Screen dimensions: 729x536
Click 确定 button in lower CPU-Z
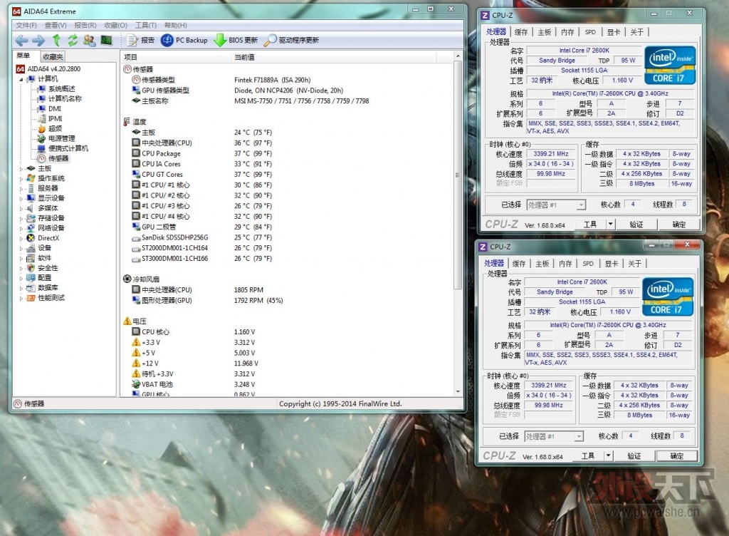[676, 456]
